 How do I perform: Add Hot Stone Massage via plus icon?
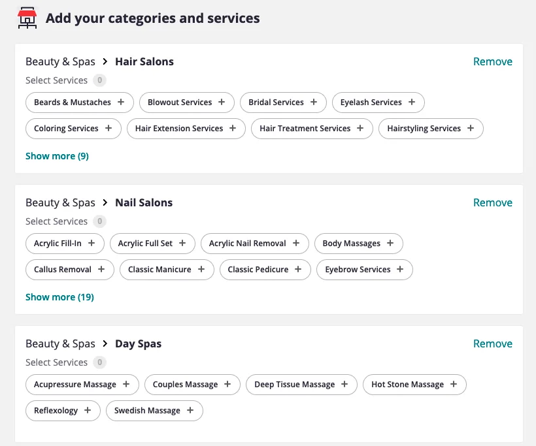(x=453, y=384)
